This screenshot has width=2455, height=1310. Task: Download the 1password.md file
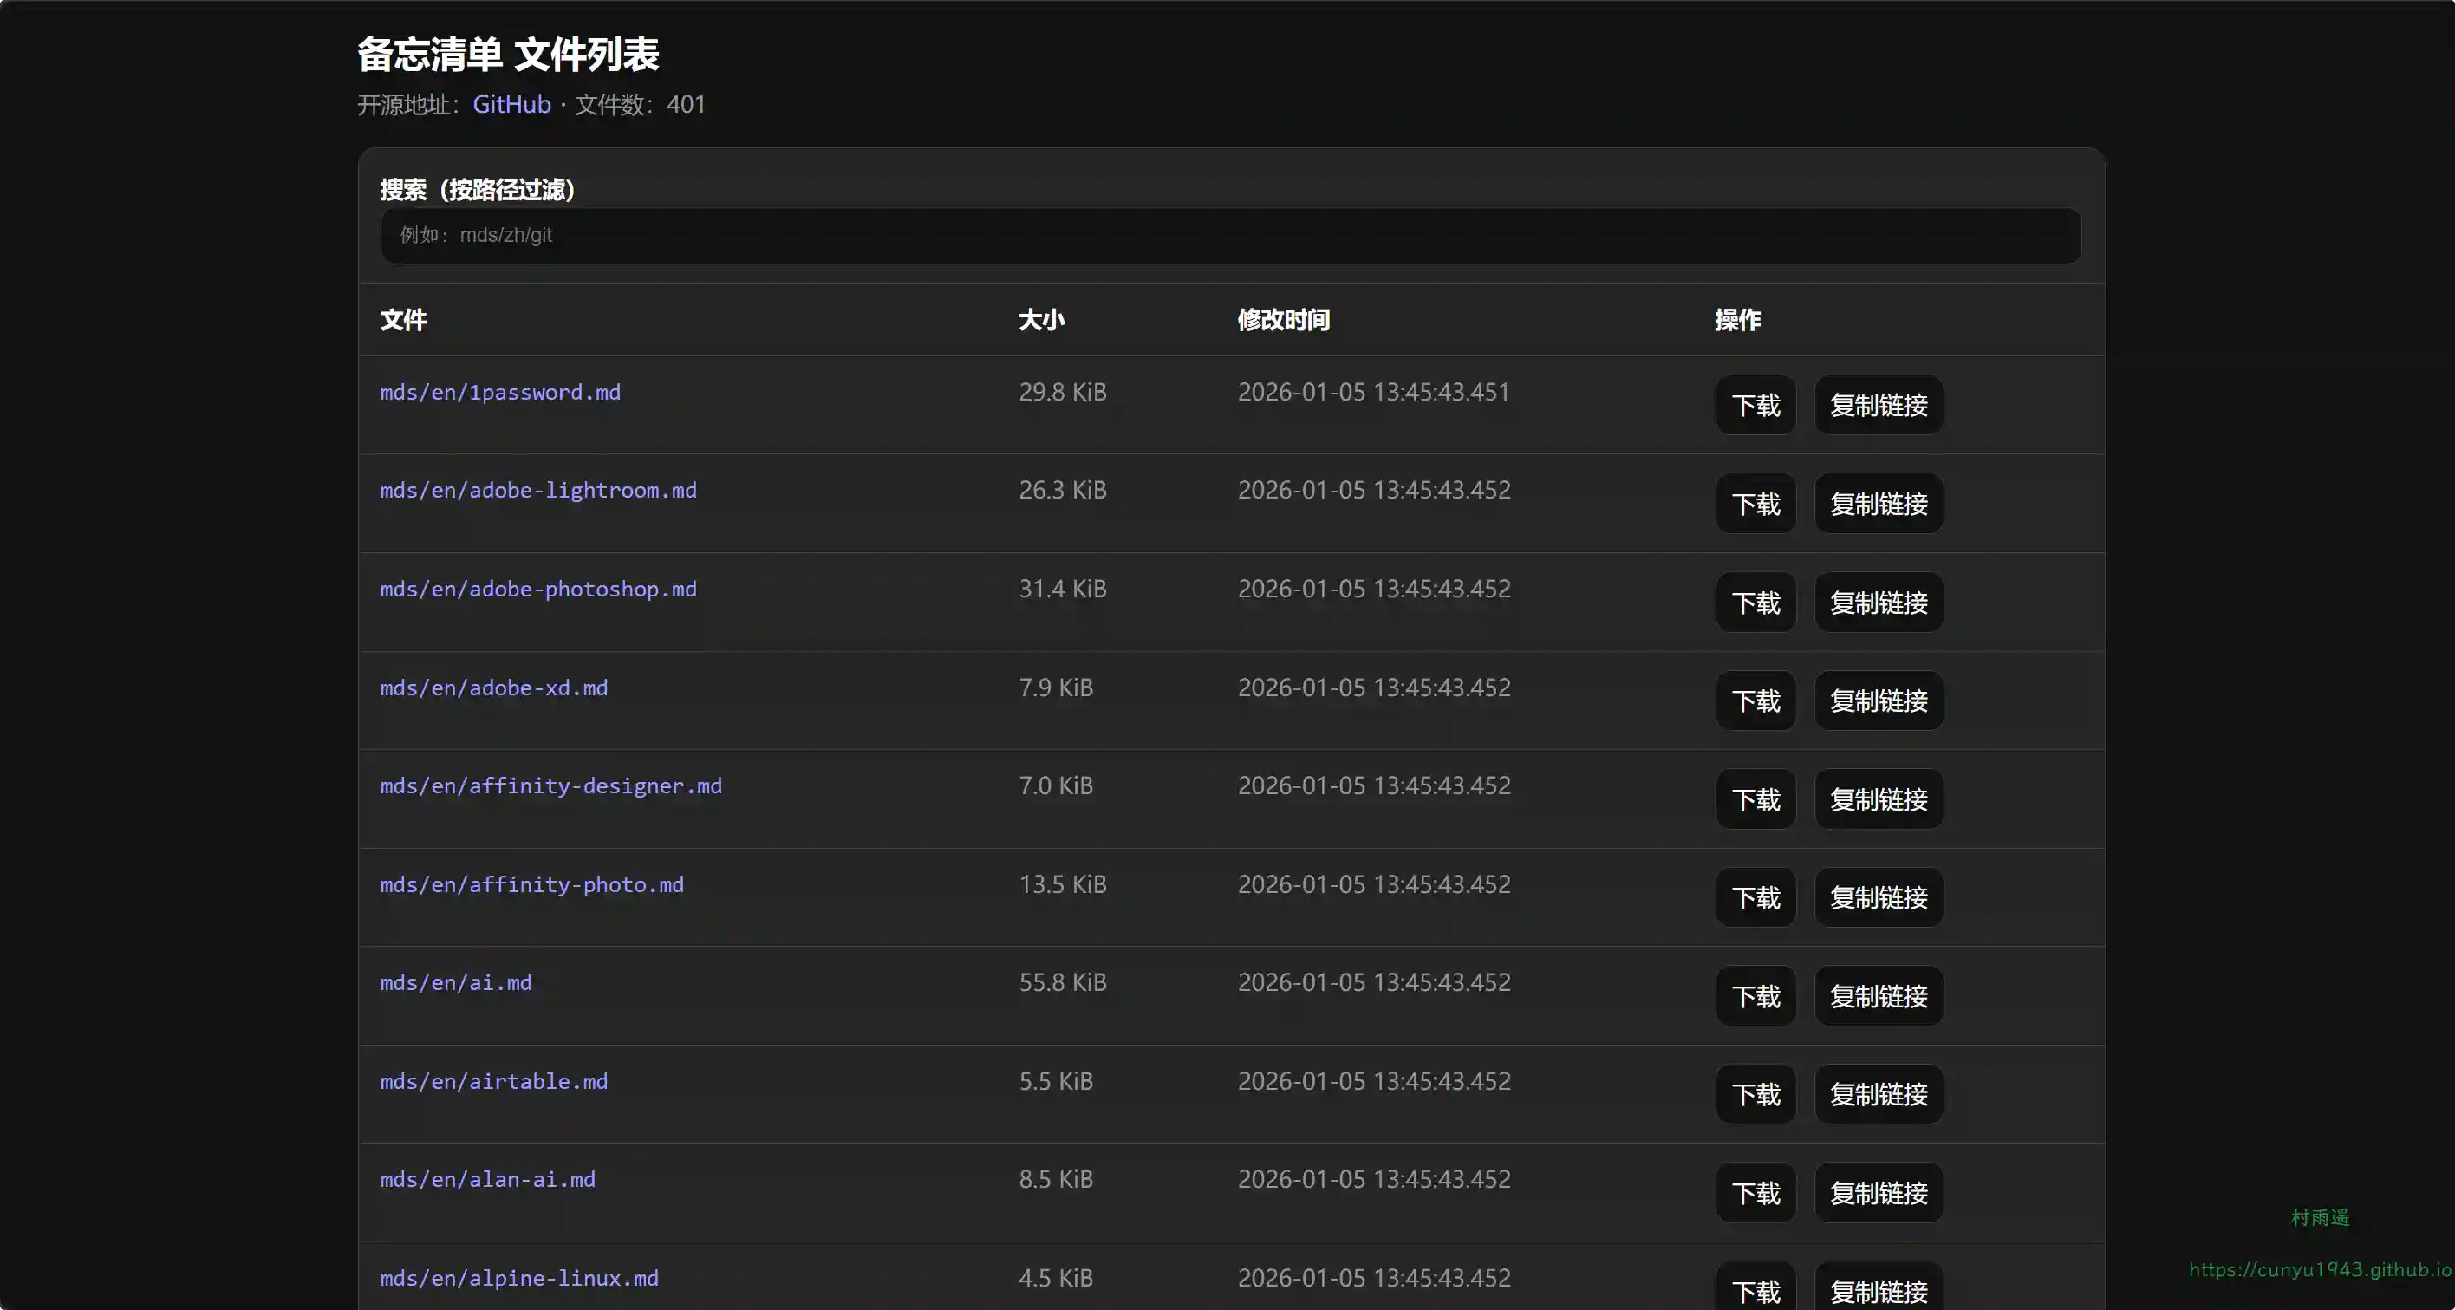1755,405
